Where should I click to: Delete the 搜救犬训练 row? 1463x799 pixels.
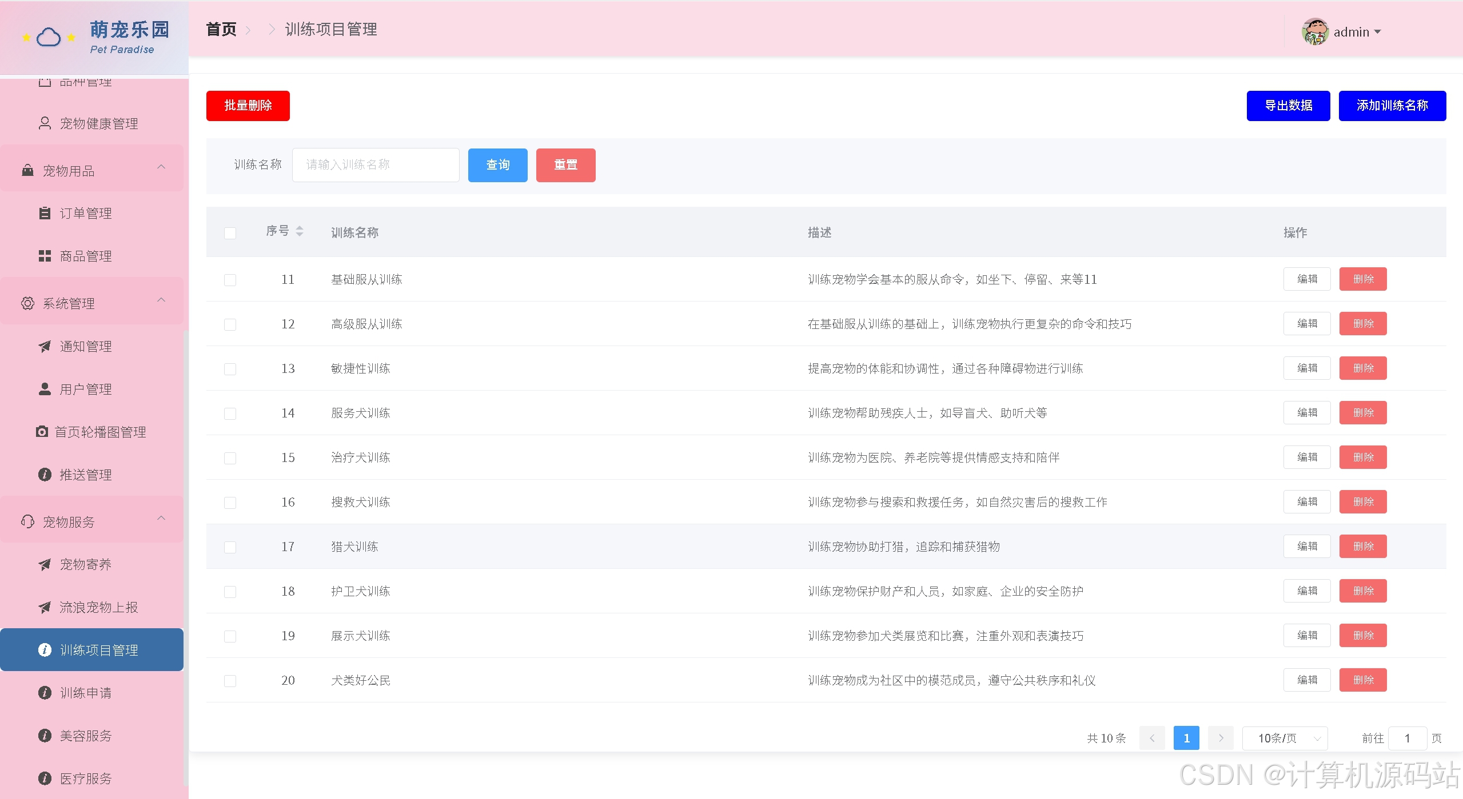point(1363,501)
